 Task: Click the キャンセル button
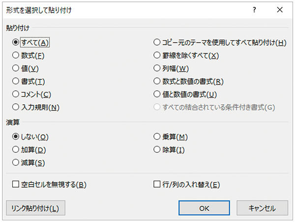[262, 208]
